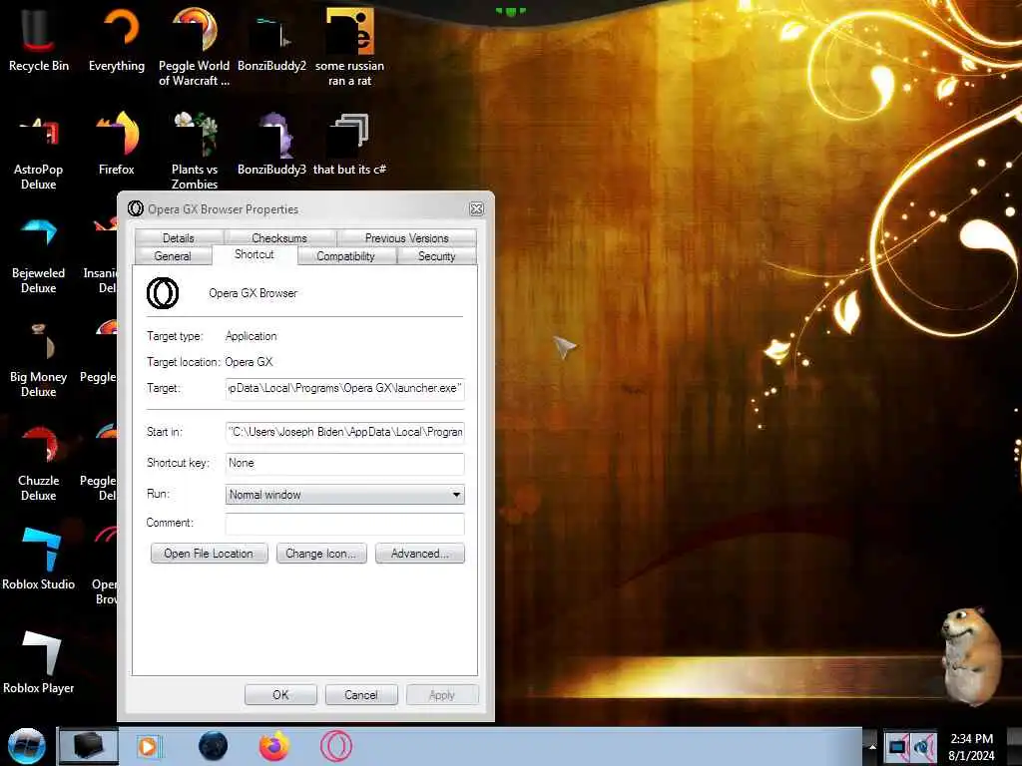Image resolution: width=1022 pixels, height=766 pixels.
Task: Select the BonziBuddy2 desktop icon
Action: tap(271, 40)
